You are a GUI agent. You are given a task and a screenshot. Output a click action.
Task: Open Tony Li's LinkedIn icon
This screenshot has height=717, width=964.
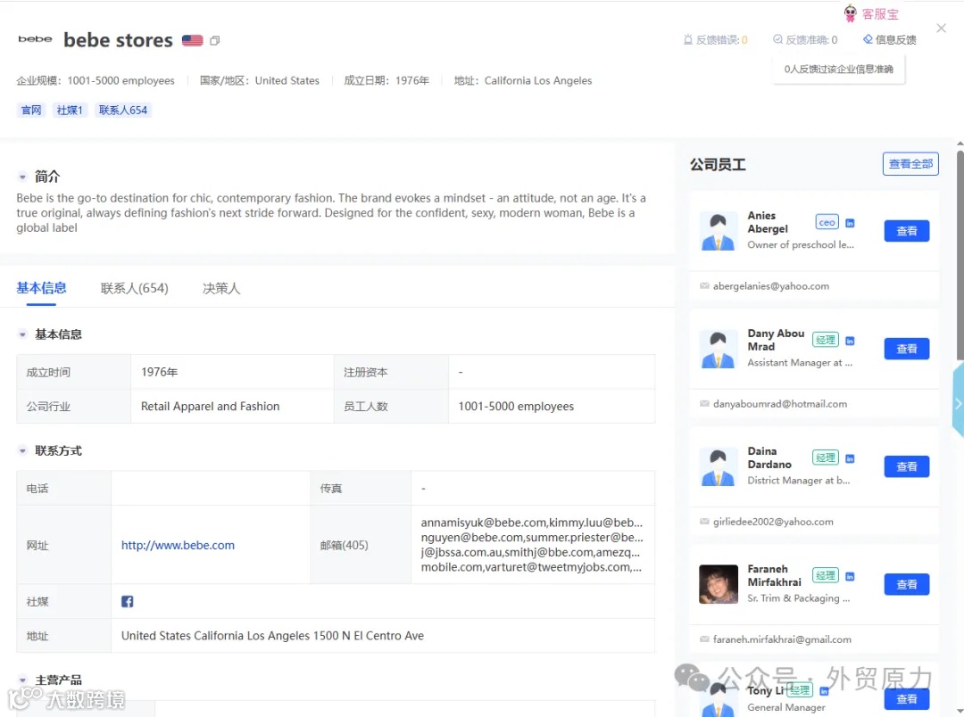tap(825, 691)
